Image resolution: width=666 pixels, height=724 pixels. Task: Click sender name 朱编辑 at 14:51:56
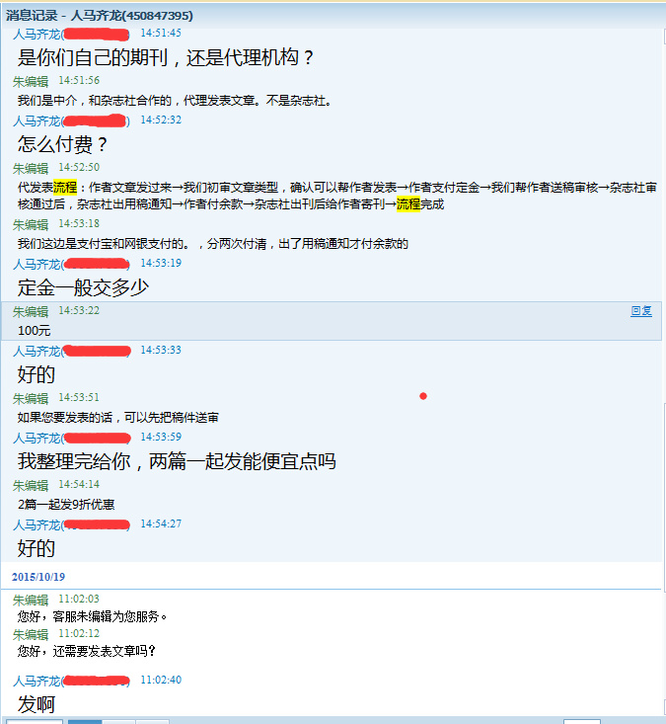(x=31, y=81)
